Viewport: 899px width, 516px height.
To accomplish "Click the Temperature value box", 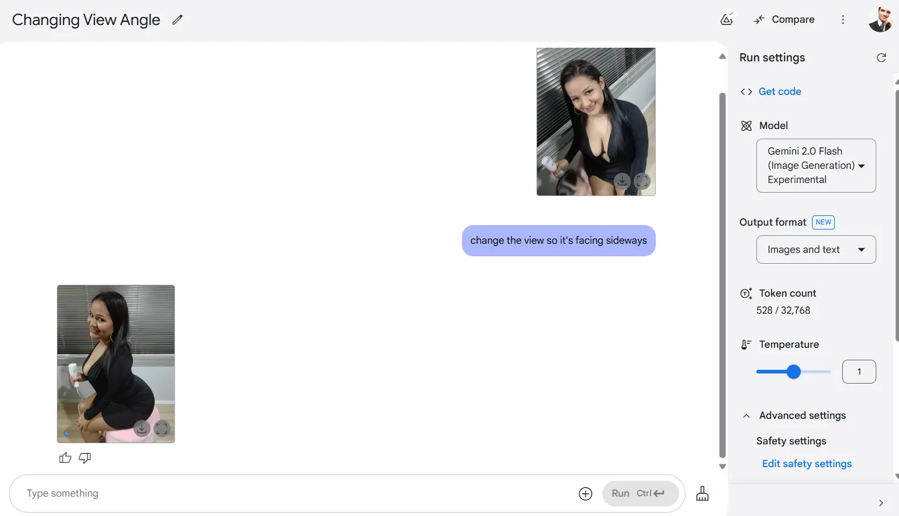I will click(858, 372).
